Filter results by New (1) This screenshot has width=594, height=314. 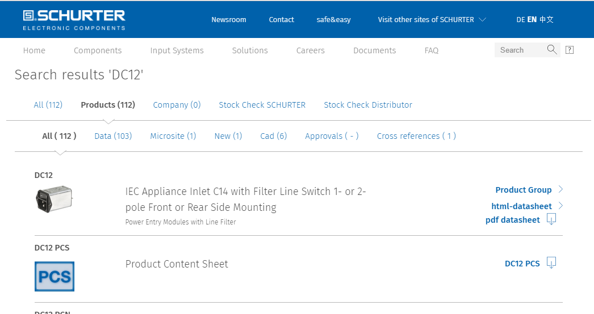click(228, 136)
